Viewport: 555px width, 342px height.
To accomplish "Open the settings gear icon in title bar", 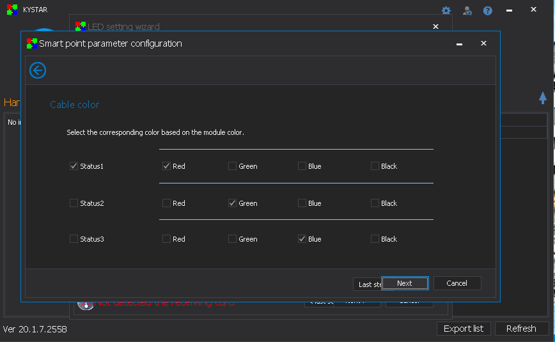I will pyautogui.click(x=446, y=11).
